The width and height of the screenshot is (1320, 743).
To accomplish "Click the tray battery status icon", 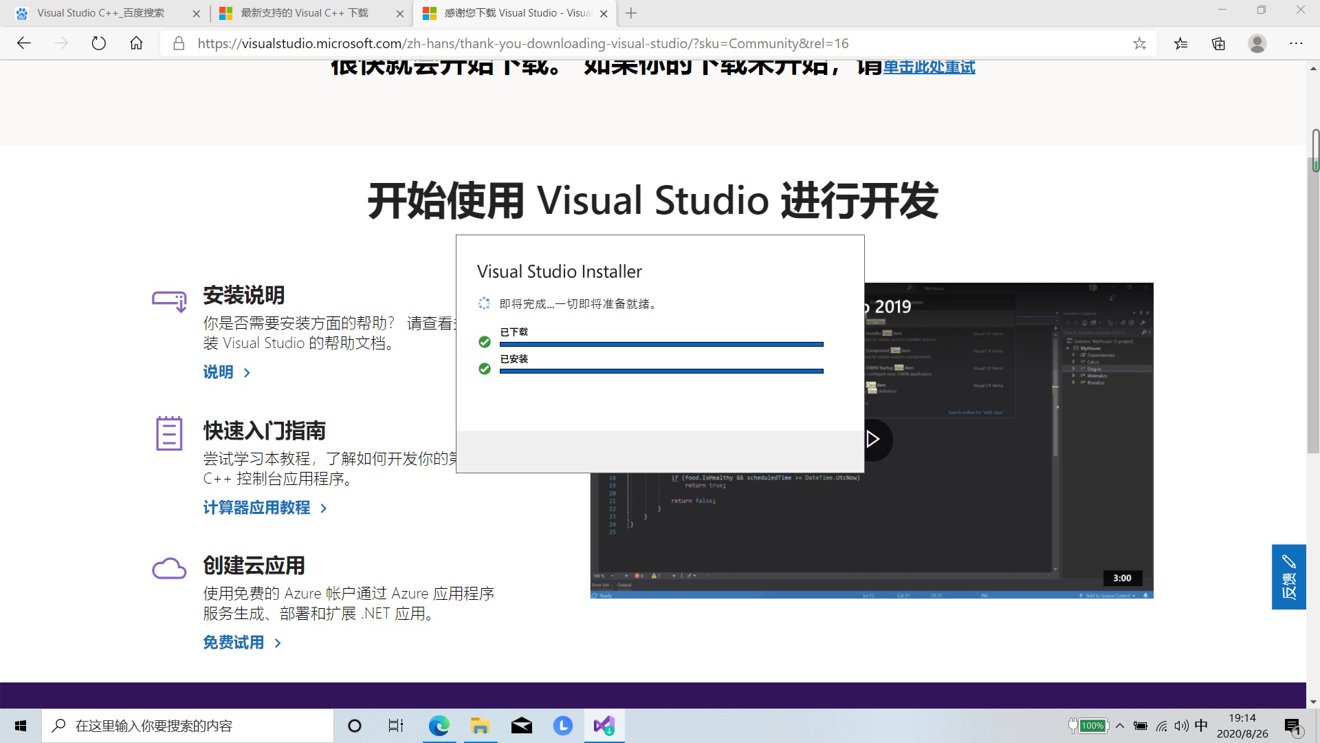I will 1141,726.
